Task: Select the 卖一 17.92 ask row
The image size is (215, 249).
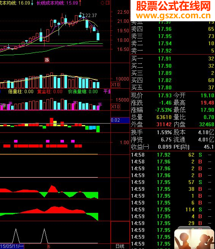Action: coord(173,51)
